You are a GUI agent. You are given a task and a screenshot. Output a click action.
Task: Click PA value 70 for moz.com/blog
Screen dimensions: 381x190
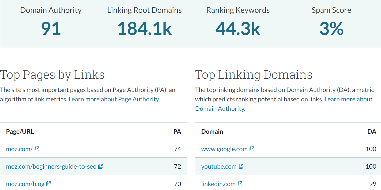coord(177,184)
